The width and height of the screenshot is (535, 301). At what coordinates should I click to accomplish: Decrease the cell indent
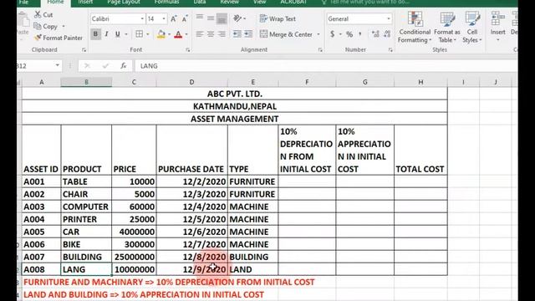pos(237,33)
